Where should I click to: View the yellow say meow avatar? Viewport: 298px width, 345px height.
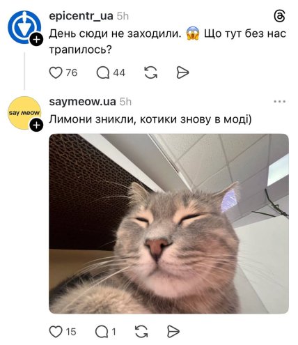(x=24, y=113)
